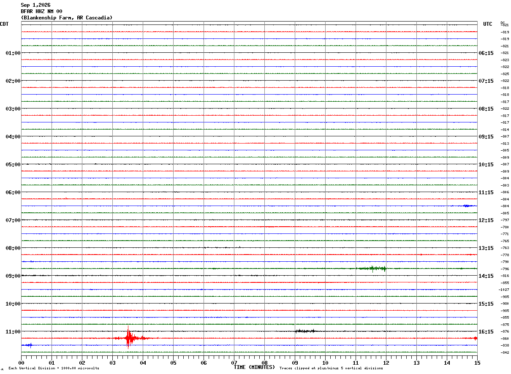Screen dimensions: 511x374
Task: Click the black tremor burst near minute 9
Action: tap(305, 331)
